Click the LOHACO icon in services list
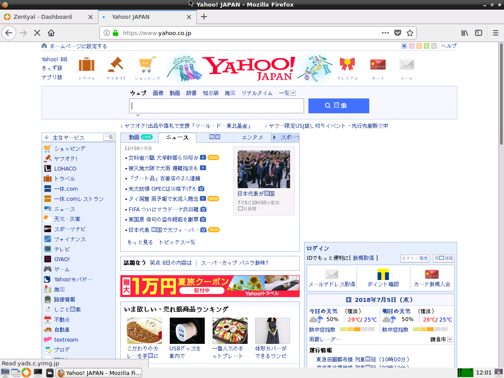This screenshot has height=378, width=504. 48,168
